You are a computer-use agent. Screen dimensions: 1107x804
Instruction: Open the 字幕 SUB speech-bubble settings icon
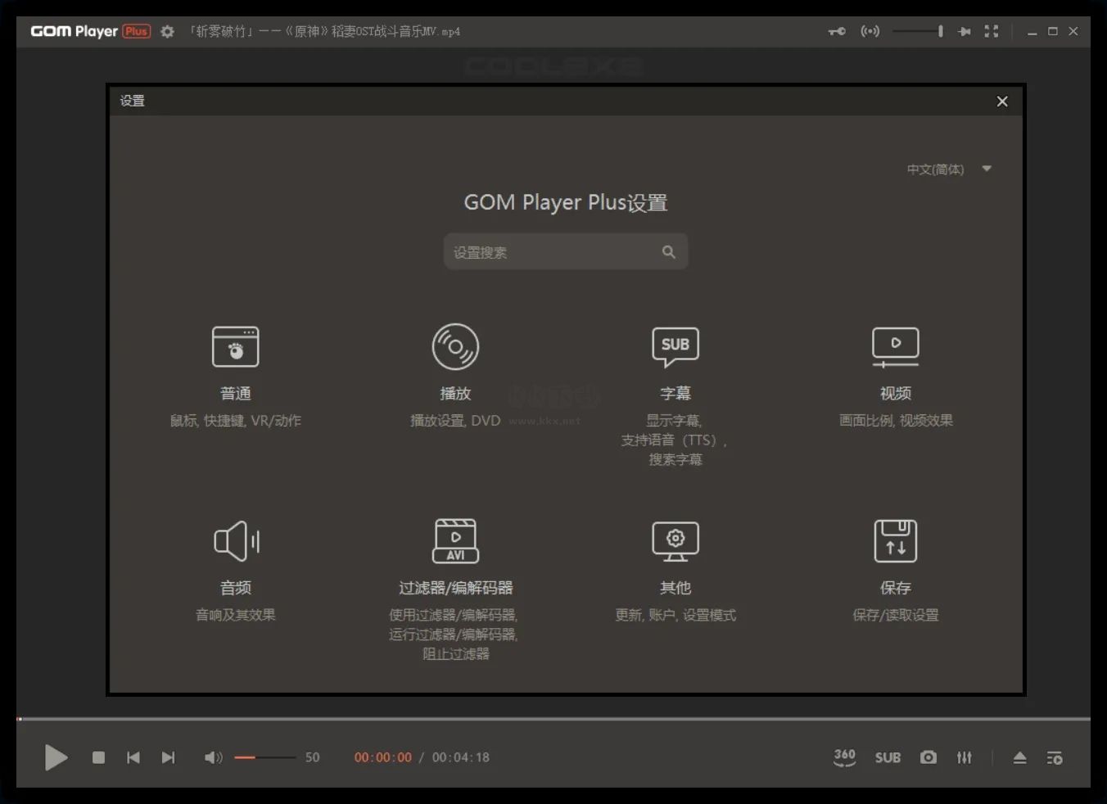coord(675,346)
